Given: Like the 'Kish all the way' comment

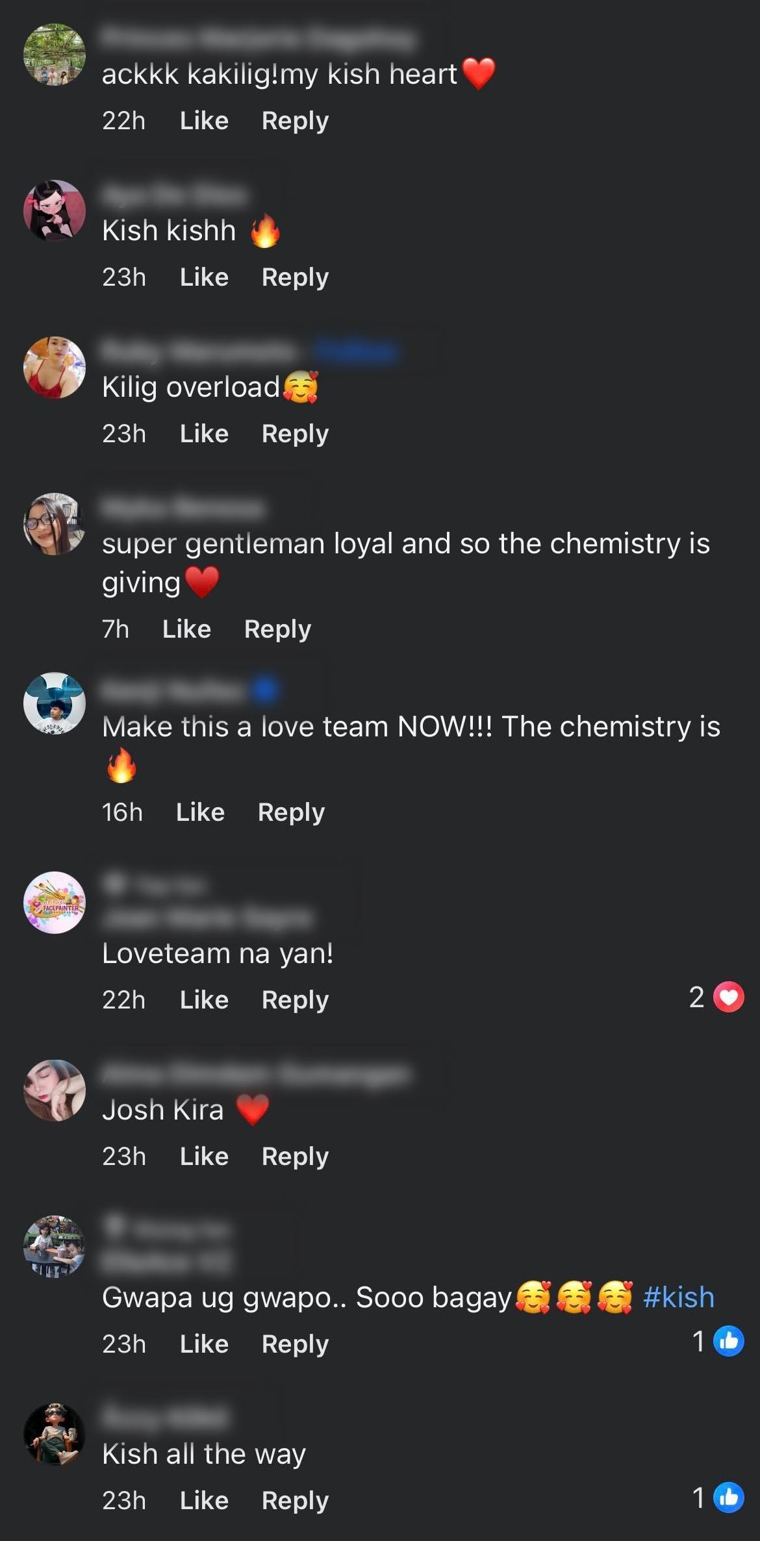Looking at the screenshot, I should coord(204,1501).
